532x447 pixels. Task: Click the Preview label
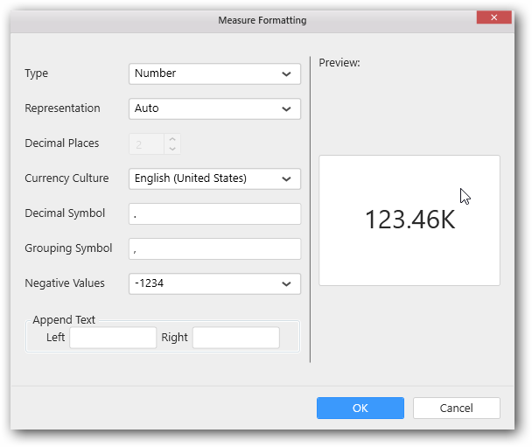339,63
